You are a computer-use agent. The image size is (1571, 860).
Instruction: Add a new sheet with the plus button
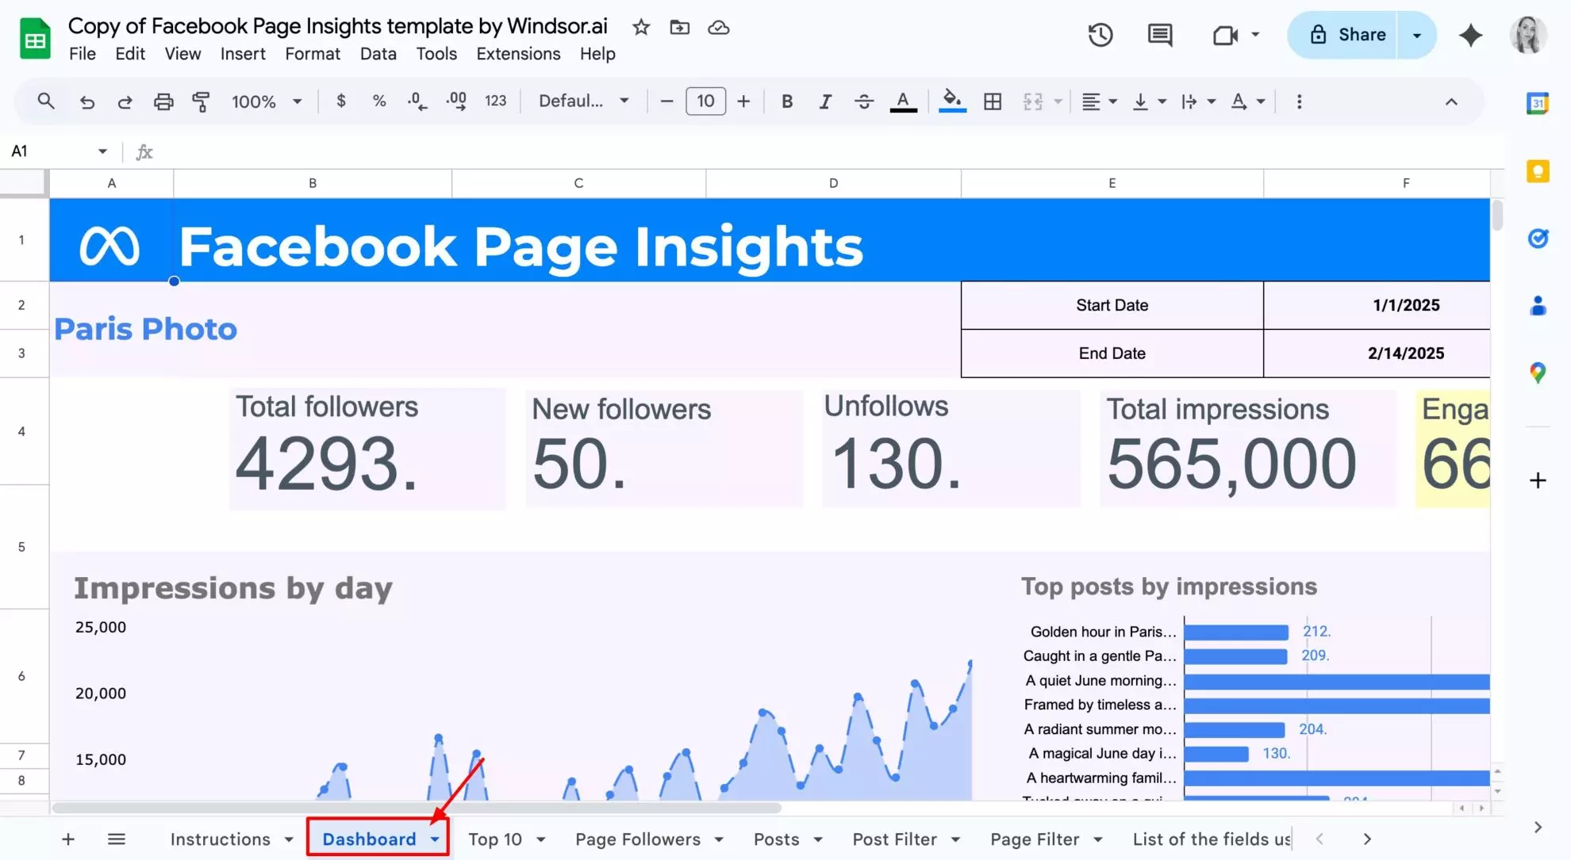68,839
